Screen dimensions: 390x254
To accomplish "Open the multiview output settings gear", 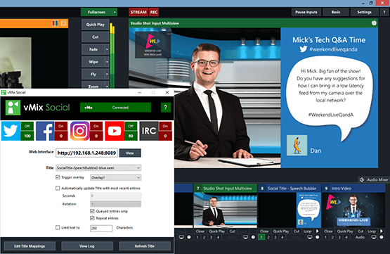I will pos(374,23).
